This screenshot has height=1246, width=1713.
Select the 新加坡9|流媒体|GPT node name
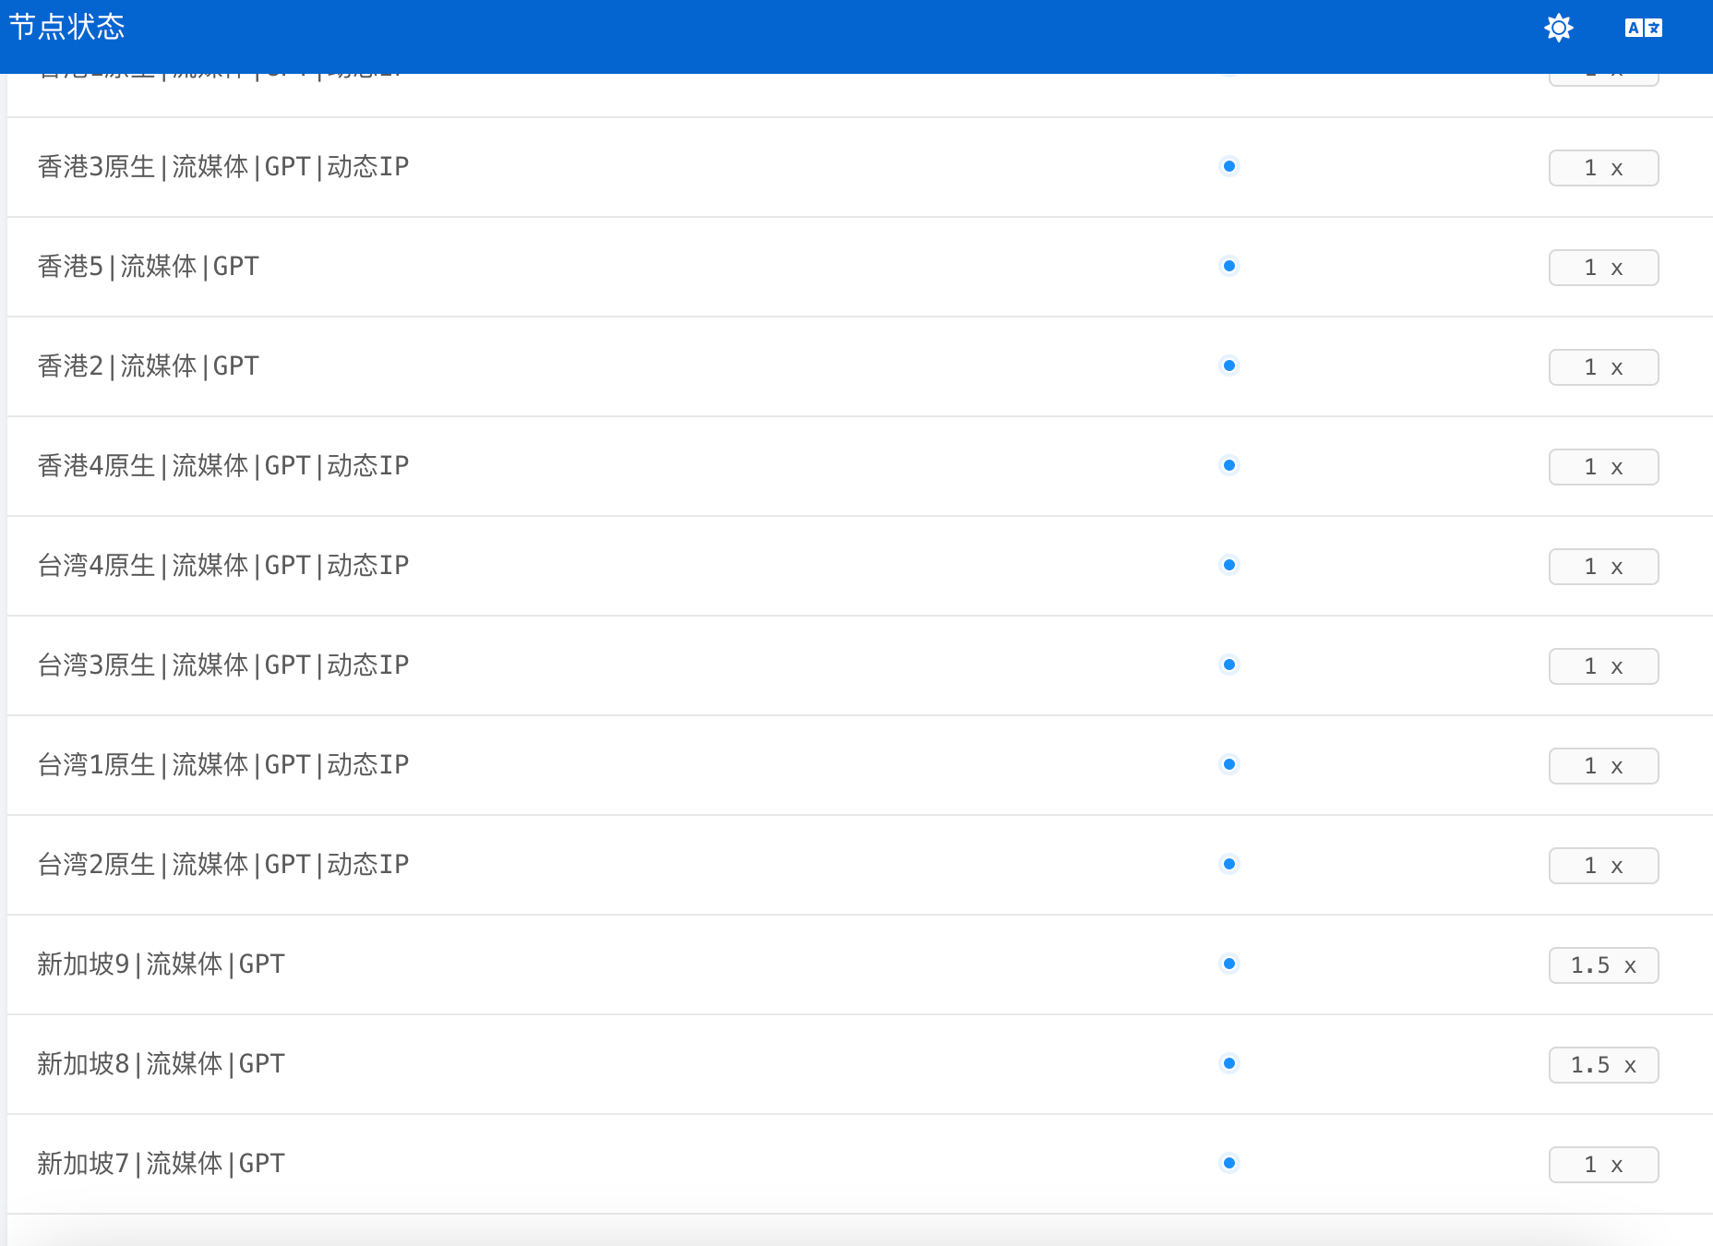(x=162, y=964)
